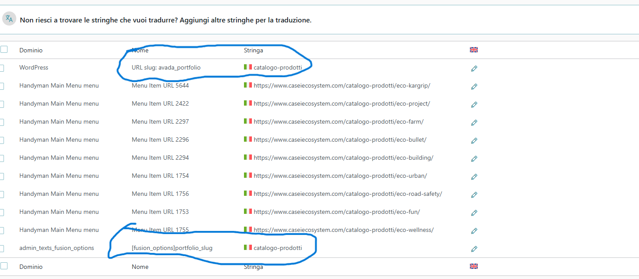Click the UK flag in table header
The height and width of the screenshot is (279, 639).
[474, 50]
